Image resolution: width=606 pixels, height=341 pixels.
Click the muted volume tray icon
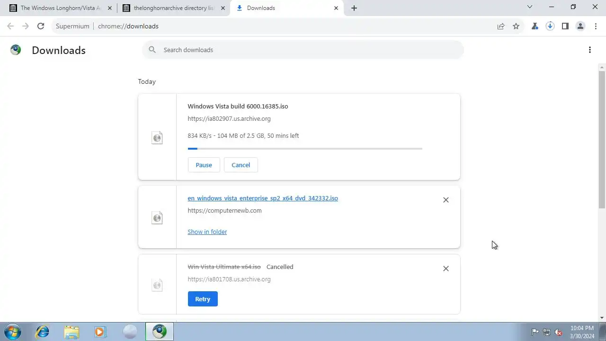pos(559,332)
